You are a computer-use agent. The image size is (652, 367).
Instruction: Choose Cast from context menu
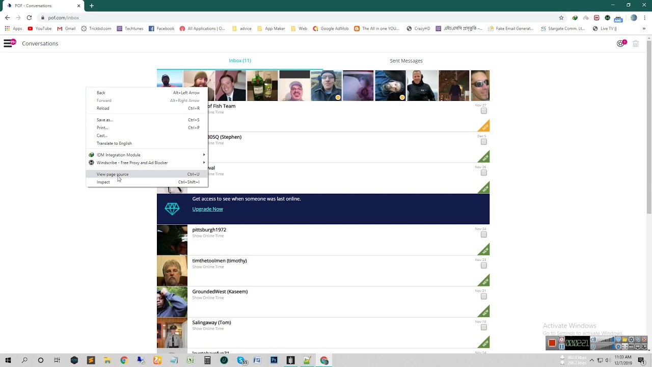(x=147, y=136)
